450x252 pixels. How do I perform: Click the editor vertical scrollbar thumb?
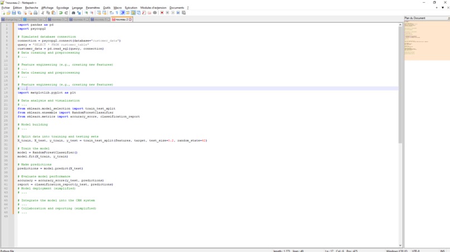400,85
